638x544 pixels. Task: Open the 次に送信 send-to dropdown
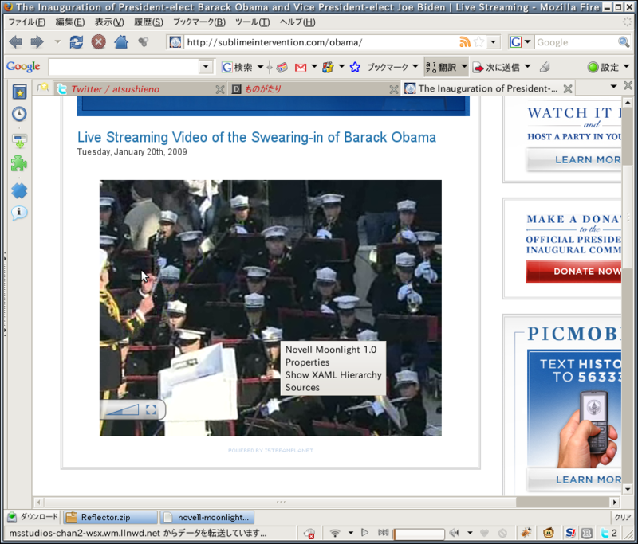point(527,66)
